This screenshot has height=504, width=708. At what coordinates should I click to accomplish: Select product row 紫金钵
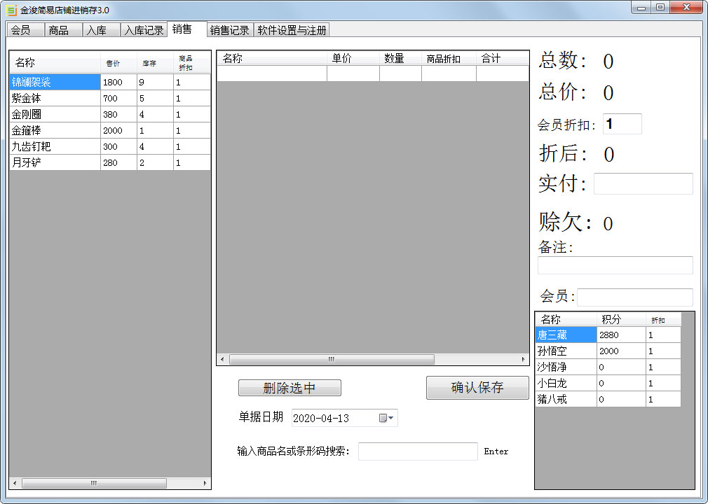(x=110, y=98)
